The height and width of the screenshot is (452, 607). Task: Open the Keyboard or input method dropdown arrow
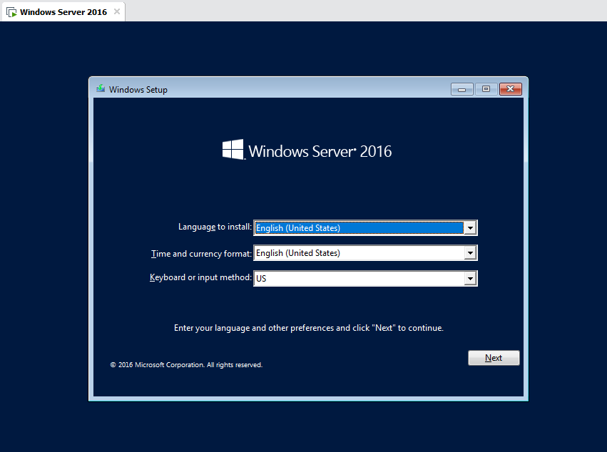tap(470, 278)
